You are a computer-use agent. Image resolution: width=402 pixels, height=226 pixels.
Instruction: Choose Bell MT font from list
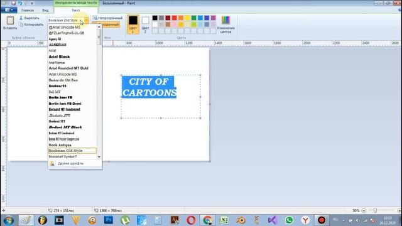(x=72, y=92)
